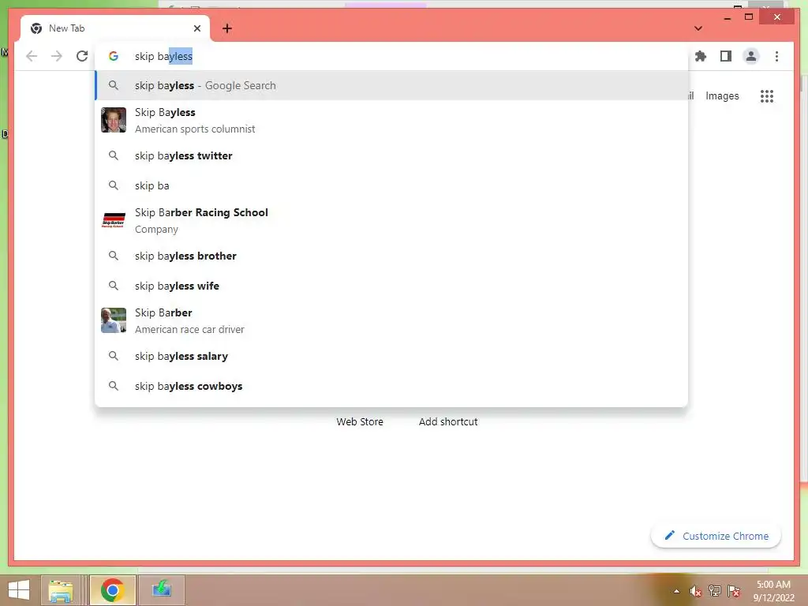Image resolution: width=808 pixels, height=606 pixels.
Task: Open the tab search chevron
Action: 698,28
